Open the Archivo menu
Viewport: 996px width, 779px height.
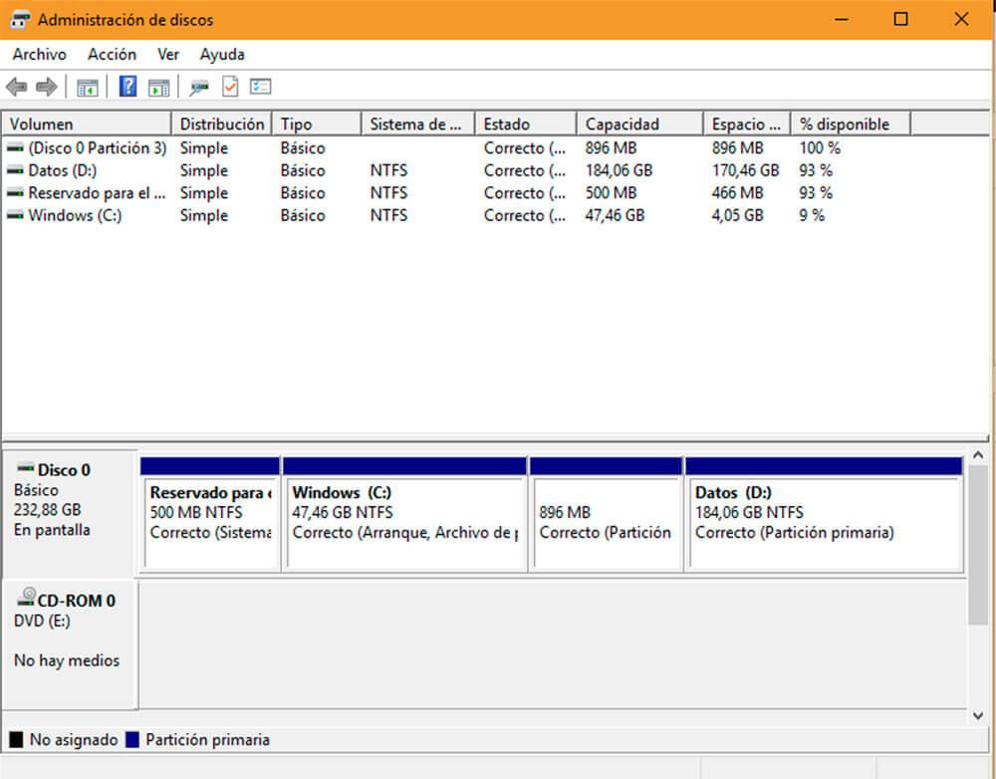click(39, 54)
